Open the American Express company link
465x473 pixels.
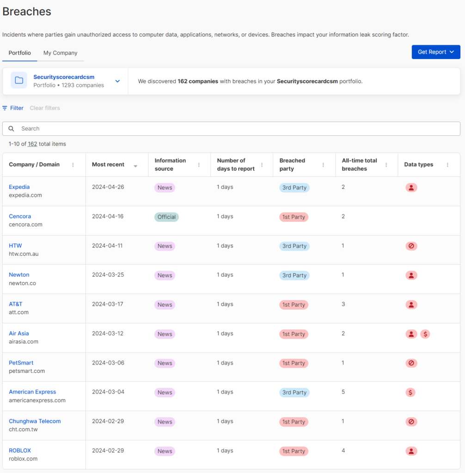[x=33, y=392]
